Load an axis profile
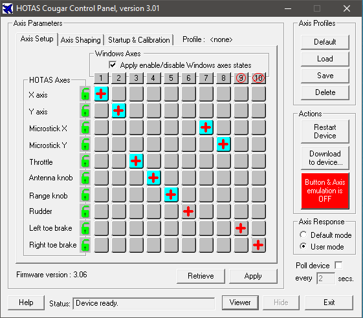This screenshot has width=363, height=318. tap(325, 59)
